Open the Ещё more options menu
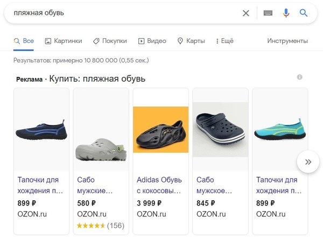Image resolution: width=323 pixels, height=239 pixels. coord(224,41)
